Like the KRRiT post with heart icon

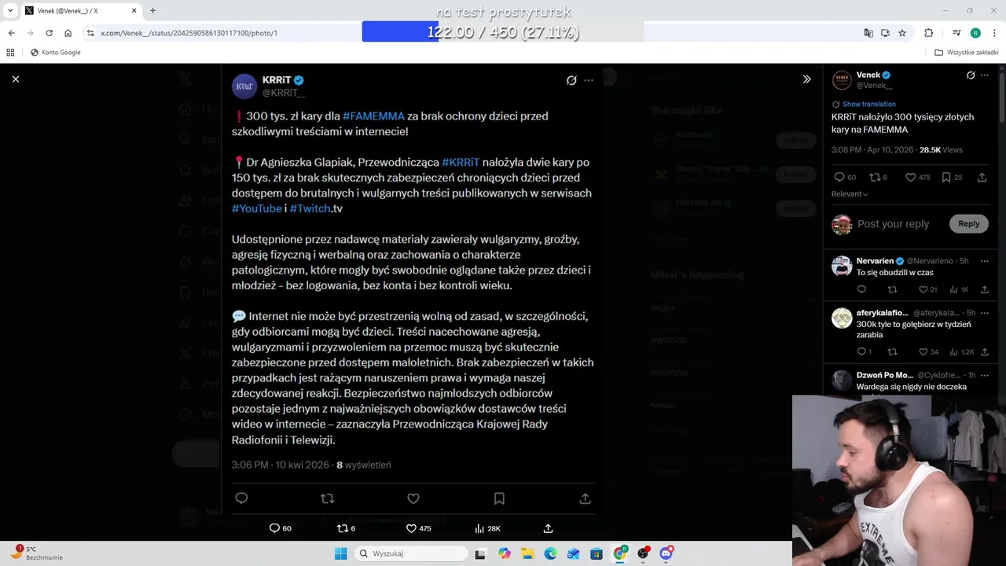point(413,498)
